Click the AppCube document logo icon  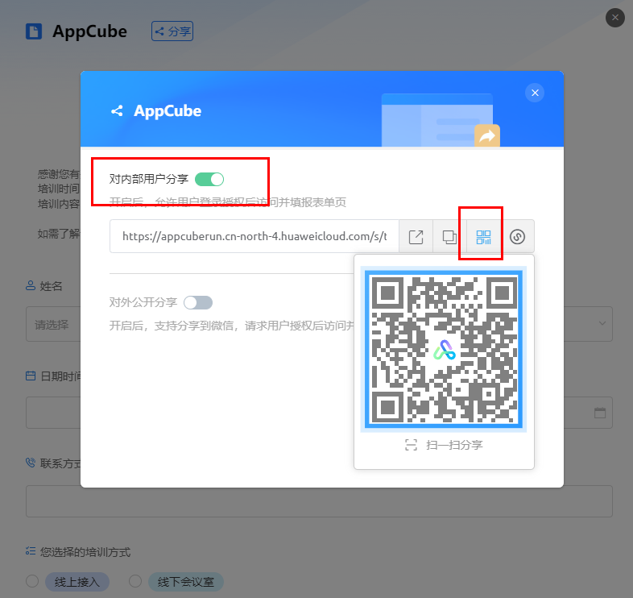tap(34, 31)
